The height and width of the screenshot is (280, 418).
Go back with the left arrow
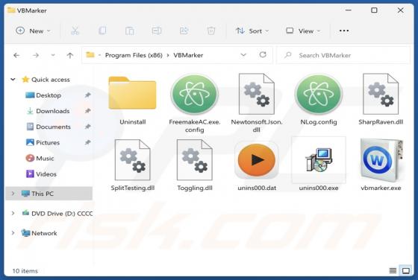(x=16, y=55)
